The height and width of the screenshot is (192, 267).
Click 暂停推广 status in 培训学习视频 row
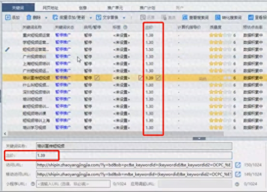coord(63,128)
